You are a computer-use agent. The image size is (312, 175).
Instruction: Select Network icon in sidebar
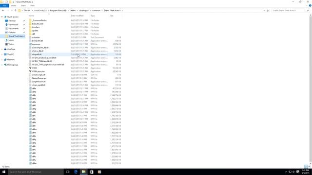point(5,59)
